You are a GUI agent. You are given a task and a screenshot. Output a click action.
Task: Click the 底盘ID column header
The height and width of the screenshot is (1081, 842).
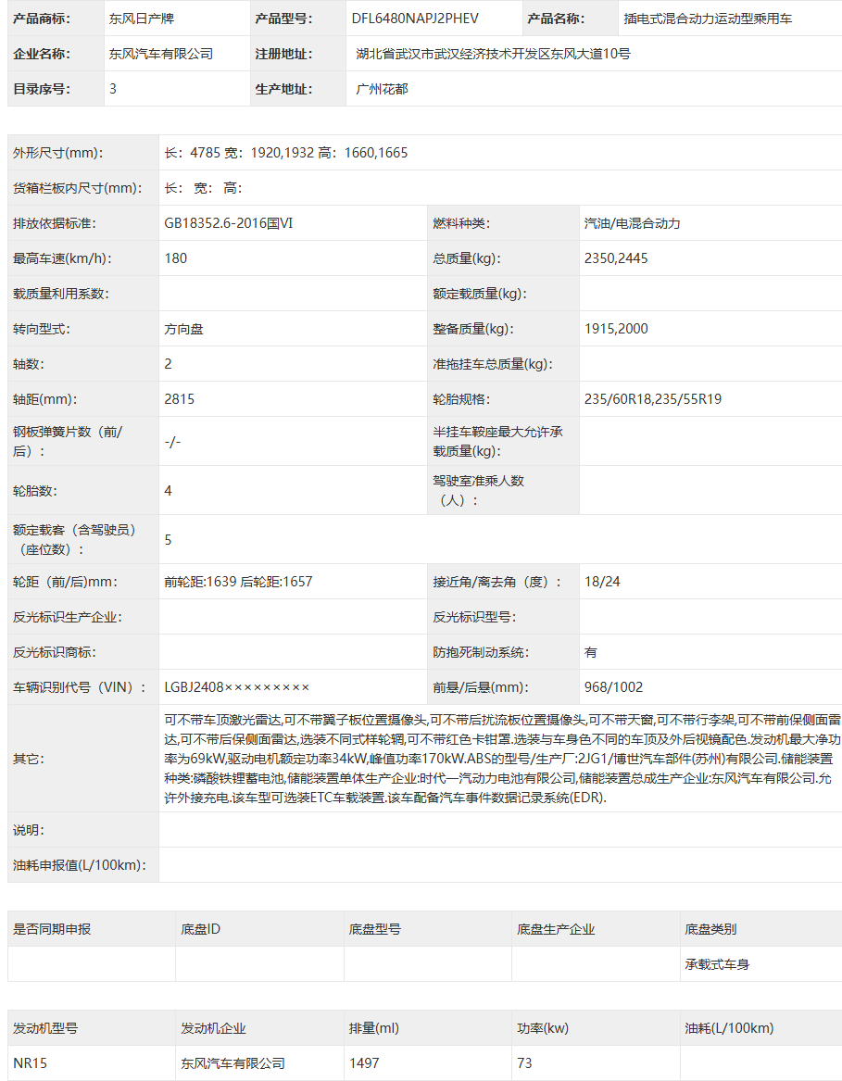201,929
